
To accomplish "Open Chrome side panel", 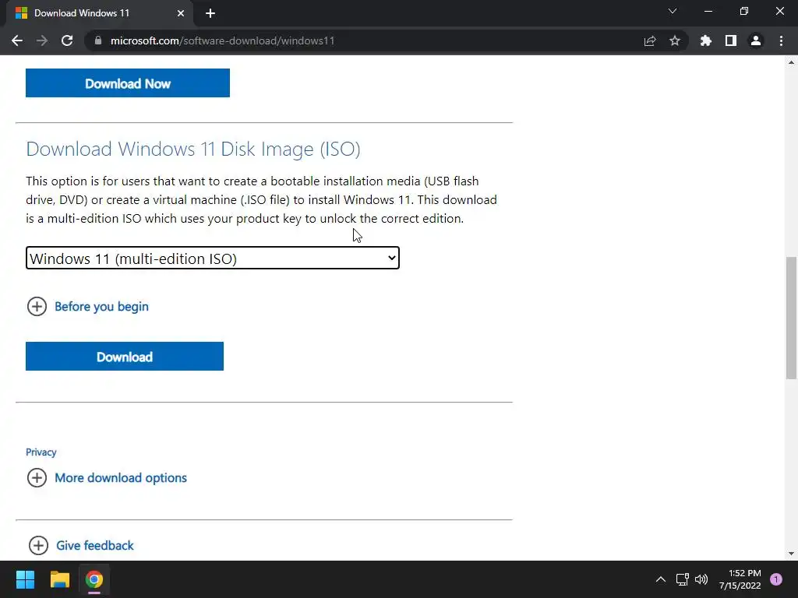I will click(731, 40).
